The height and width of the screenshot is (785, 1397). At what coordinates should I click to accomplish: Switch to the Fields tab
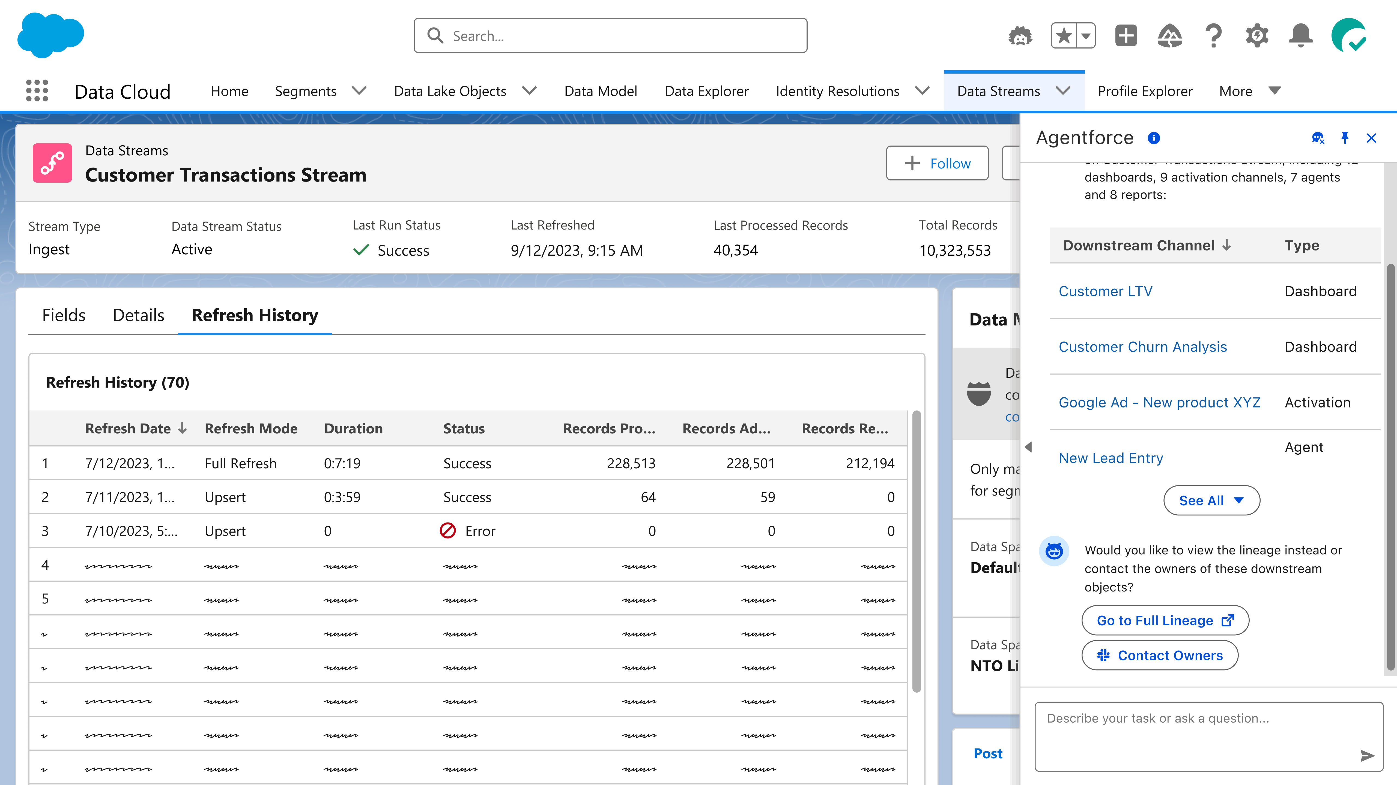64,315
